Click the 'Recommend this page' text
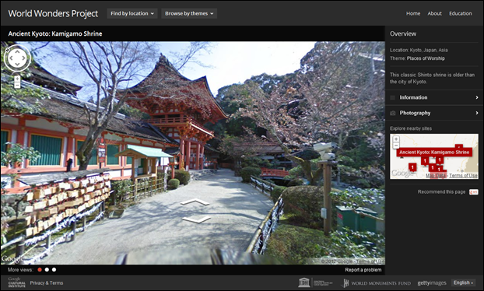 pos(441,192)
